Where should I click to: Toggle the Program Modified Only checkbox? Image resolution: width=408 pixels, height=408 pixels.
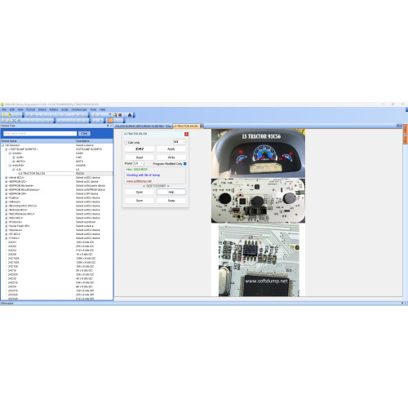click(x=185, y=164)
